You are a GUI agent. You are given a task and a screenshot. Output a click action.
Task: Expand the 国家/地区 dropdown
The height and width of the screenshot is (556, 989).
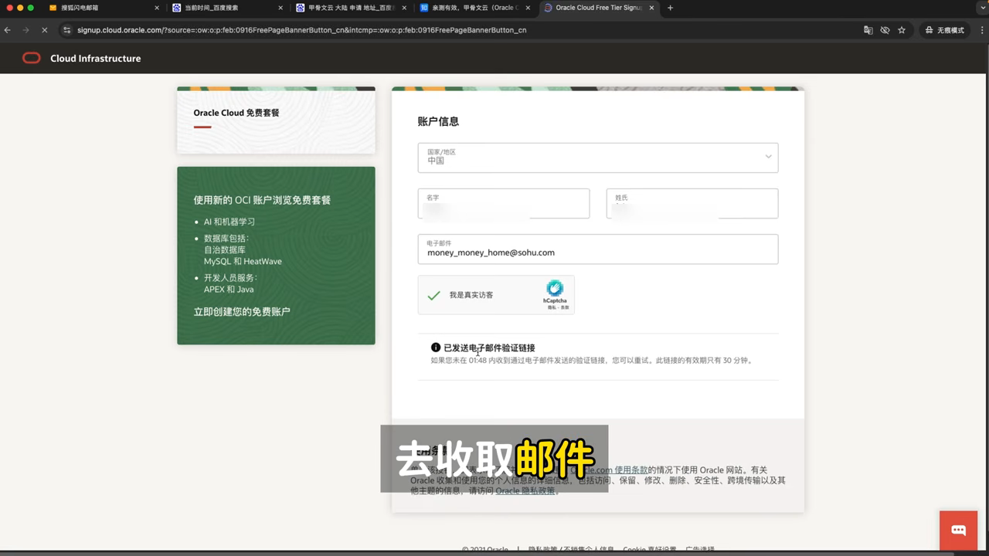click(598, 158)
